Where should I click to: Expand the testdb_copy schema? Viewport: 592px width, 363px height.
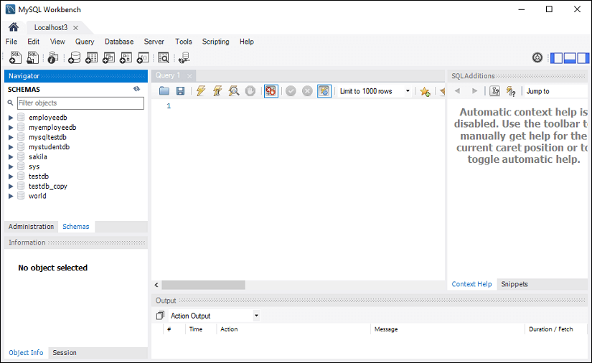11,187
